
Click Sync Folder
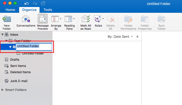162,22
